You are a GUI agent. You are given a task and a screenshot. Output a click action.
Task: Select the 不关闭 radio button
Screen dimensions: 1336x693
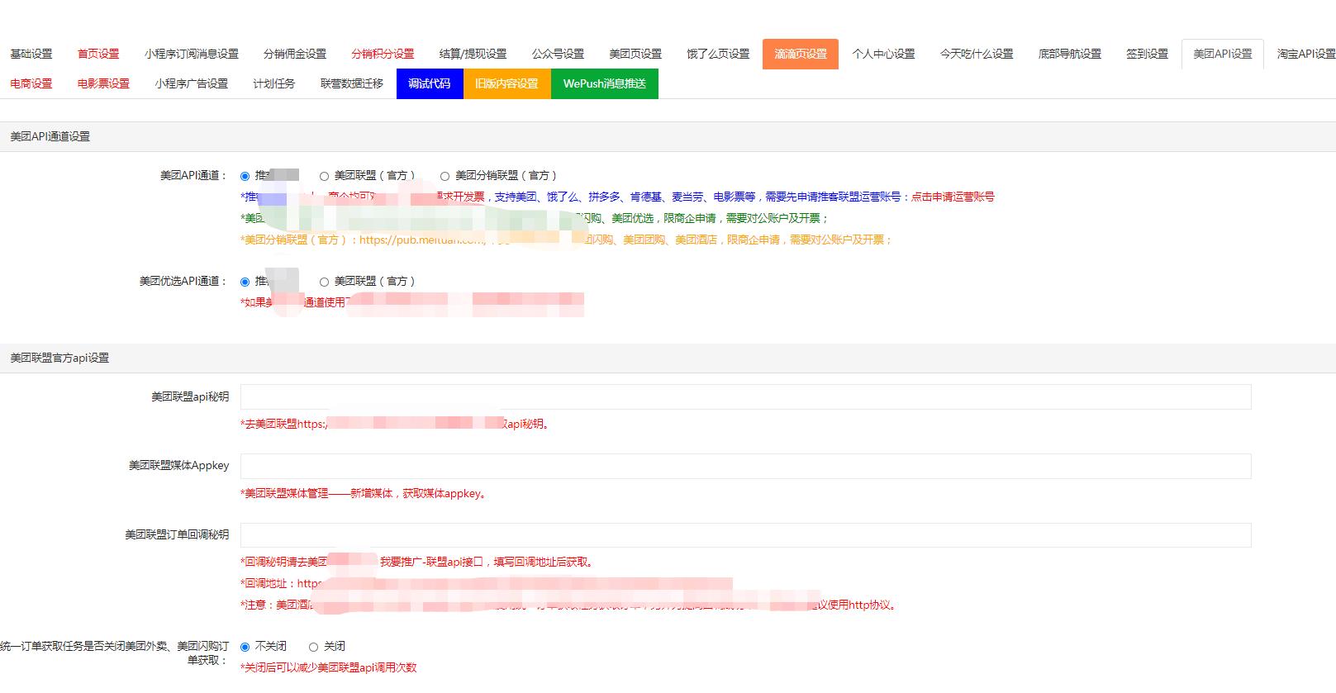click(245, 647)
